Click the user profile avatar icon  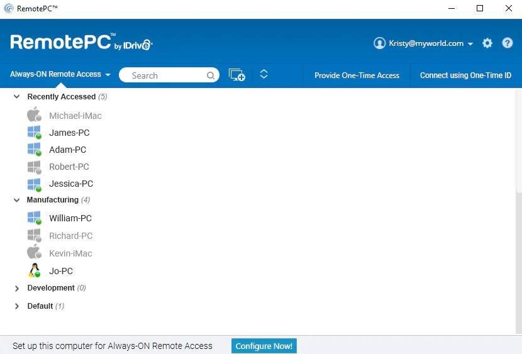pos(379,43)
